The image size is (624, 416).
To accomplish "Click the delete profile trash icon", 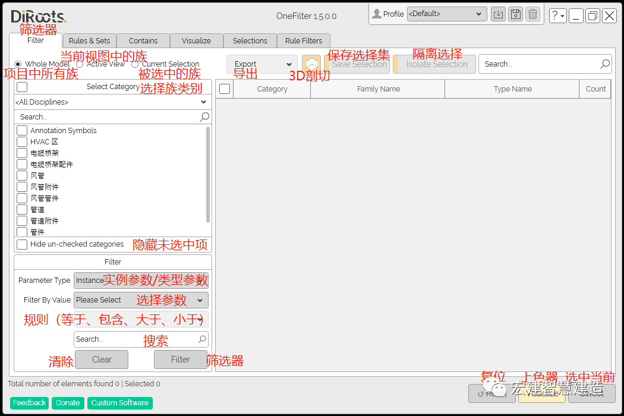I will click(x=532, y=14).
